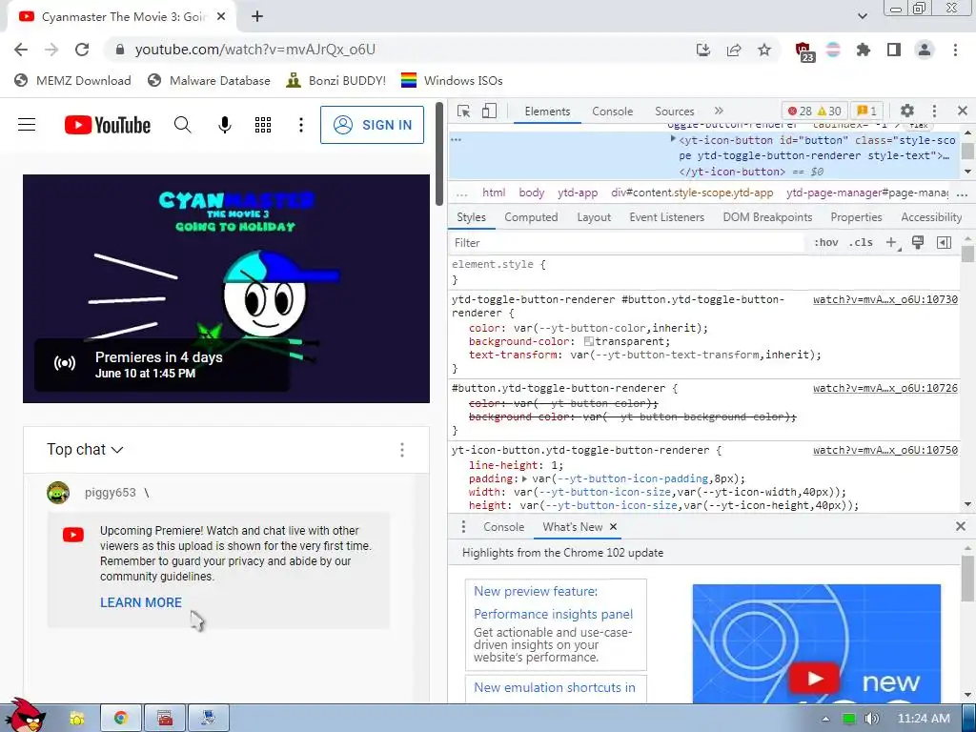Toggle rendering emulations paintbrush icon in Styles
This screenshot has height=732, width=976.
(x=918, y=243)
